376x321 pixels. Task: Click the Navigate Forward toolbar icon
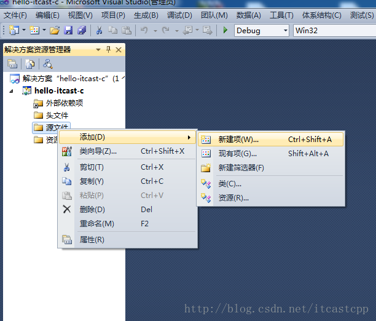click(208, 30)
